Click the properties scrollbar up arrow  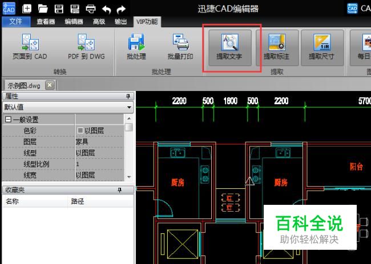pyautogui.click(x=129, y=118)
